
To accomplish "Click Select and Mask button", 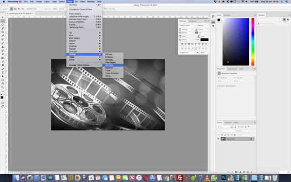I will click(110, 9).
